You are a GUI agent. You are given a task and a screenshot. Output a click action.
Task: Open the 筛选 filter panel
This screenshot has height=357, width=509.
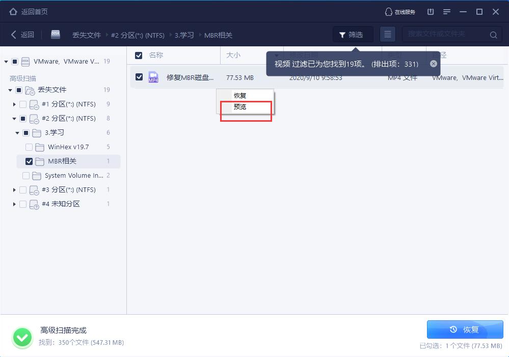tap(353, 34)
